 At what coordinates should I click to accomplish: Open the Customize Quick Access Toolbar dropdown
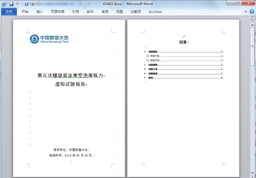(33, 4)
